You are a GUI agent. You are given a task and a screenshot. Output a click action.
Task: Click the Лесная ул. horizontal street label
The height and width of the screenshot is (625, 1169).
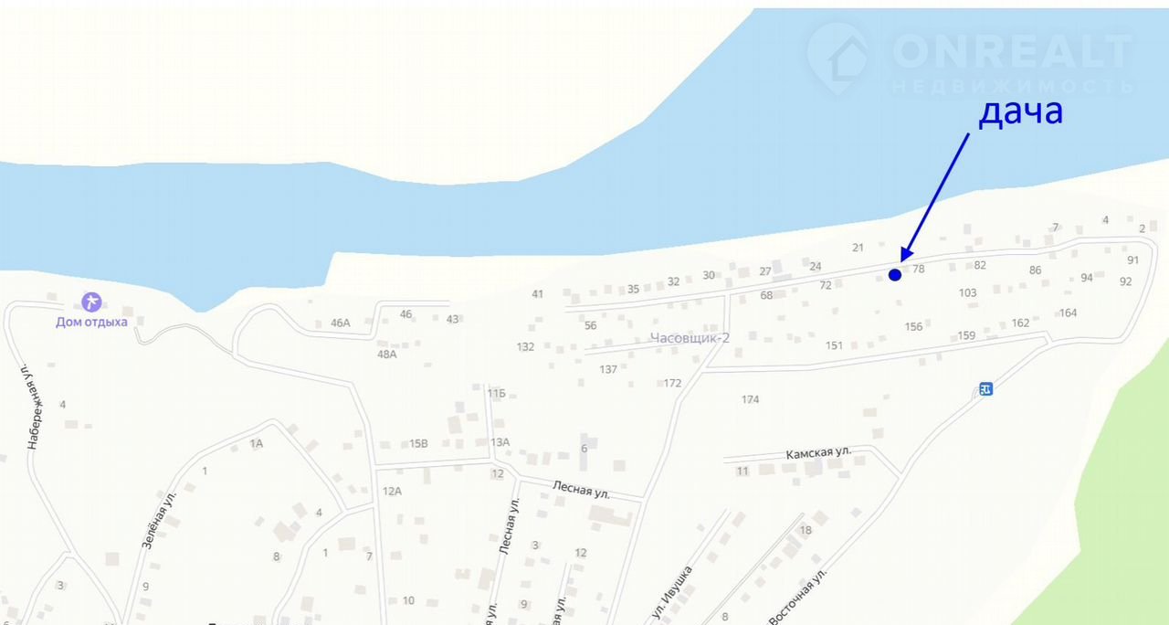(581, 488)
